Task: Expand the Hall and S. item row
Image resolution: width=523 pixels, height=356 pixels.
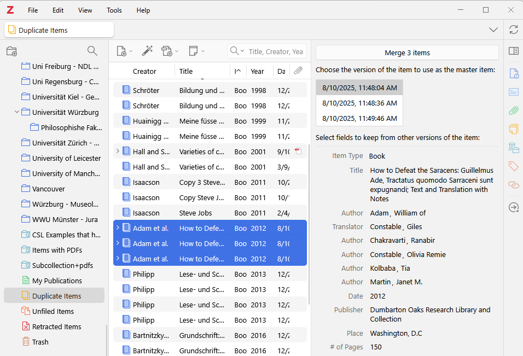Action: pyautogui.click(x=117, y=151)
